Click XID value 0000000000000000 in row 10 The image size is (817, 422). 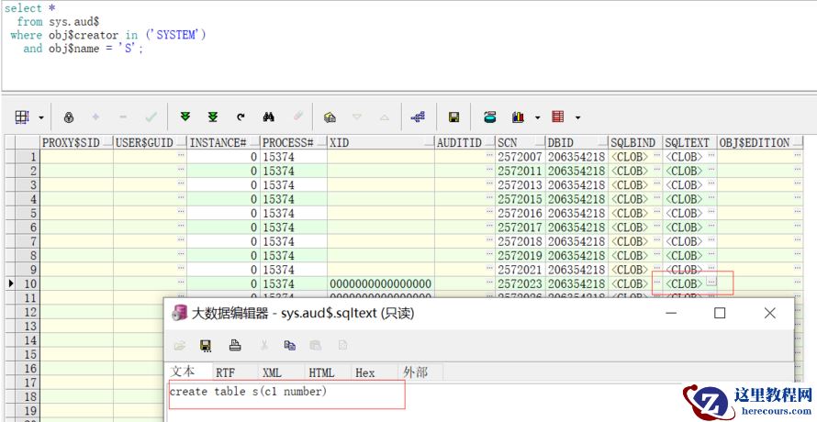(x=381, y=283)
